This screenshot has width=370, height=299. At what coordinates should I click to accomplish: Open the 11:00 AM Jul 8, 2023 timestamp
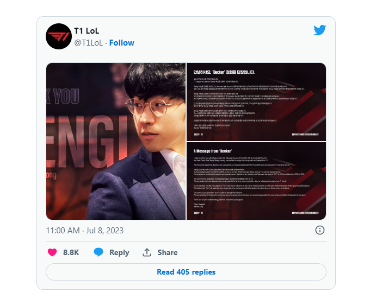click(x=85, y=231)
